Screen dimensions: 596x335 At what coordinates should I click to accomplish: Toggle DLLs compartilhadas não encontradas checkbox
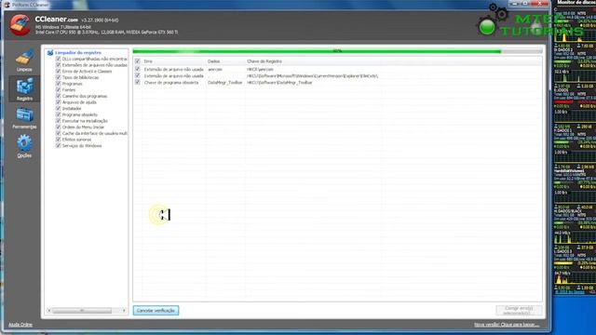(58, 59)
